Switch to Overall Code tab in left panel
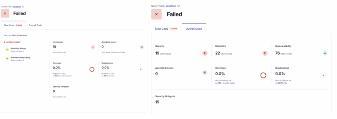Screen dimensions: 337x119 point(35,25)
